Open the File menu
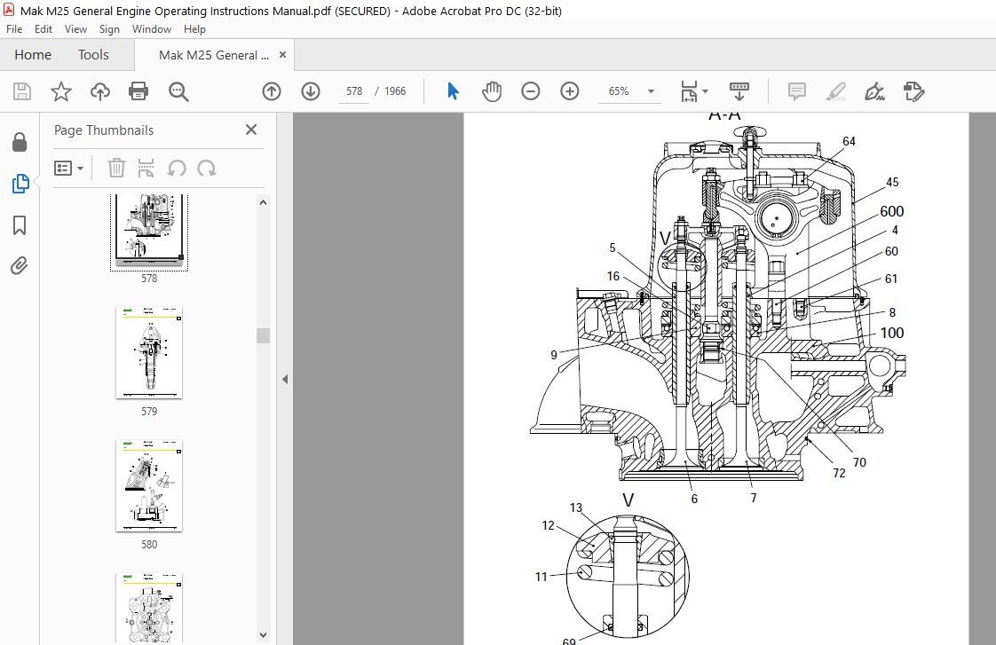This screenshot has width=996, height=645. pyautogui.click(x=14, y=29)
